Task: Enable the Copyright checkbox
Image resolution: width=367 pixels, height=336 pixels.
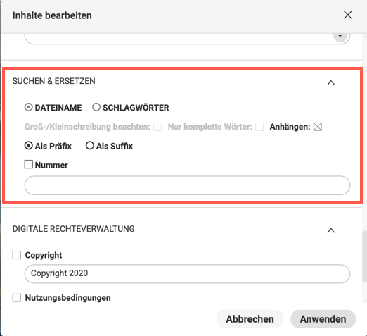Action: tap(17, 255)
